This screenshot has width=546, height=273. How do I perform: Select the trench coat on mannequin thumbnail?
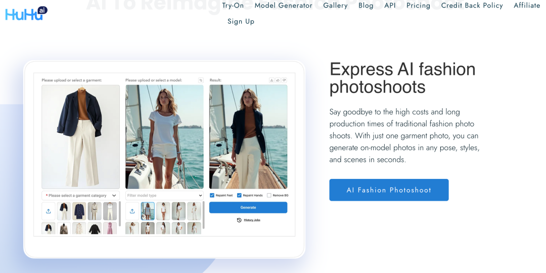click(x=64, y=228)
